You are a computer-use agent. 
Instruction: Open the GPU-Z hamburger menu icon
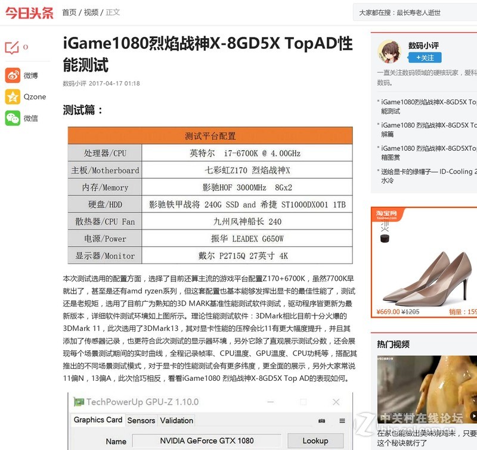click(x=342, y=421)
